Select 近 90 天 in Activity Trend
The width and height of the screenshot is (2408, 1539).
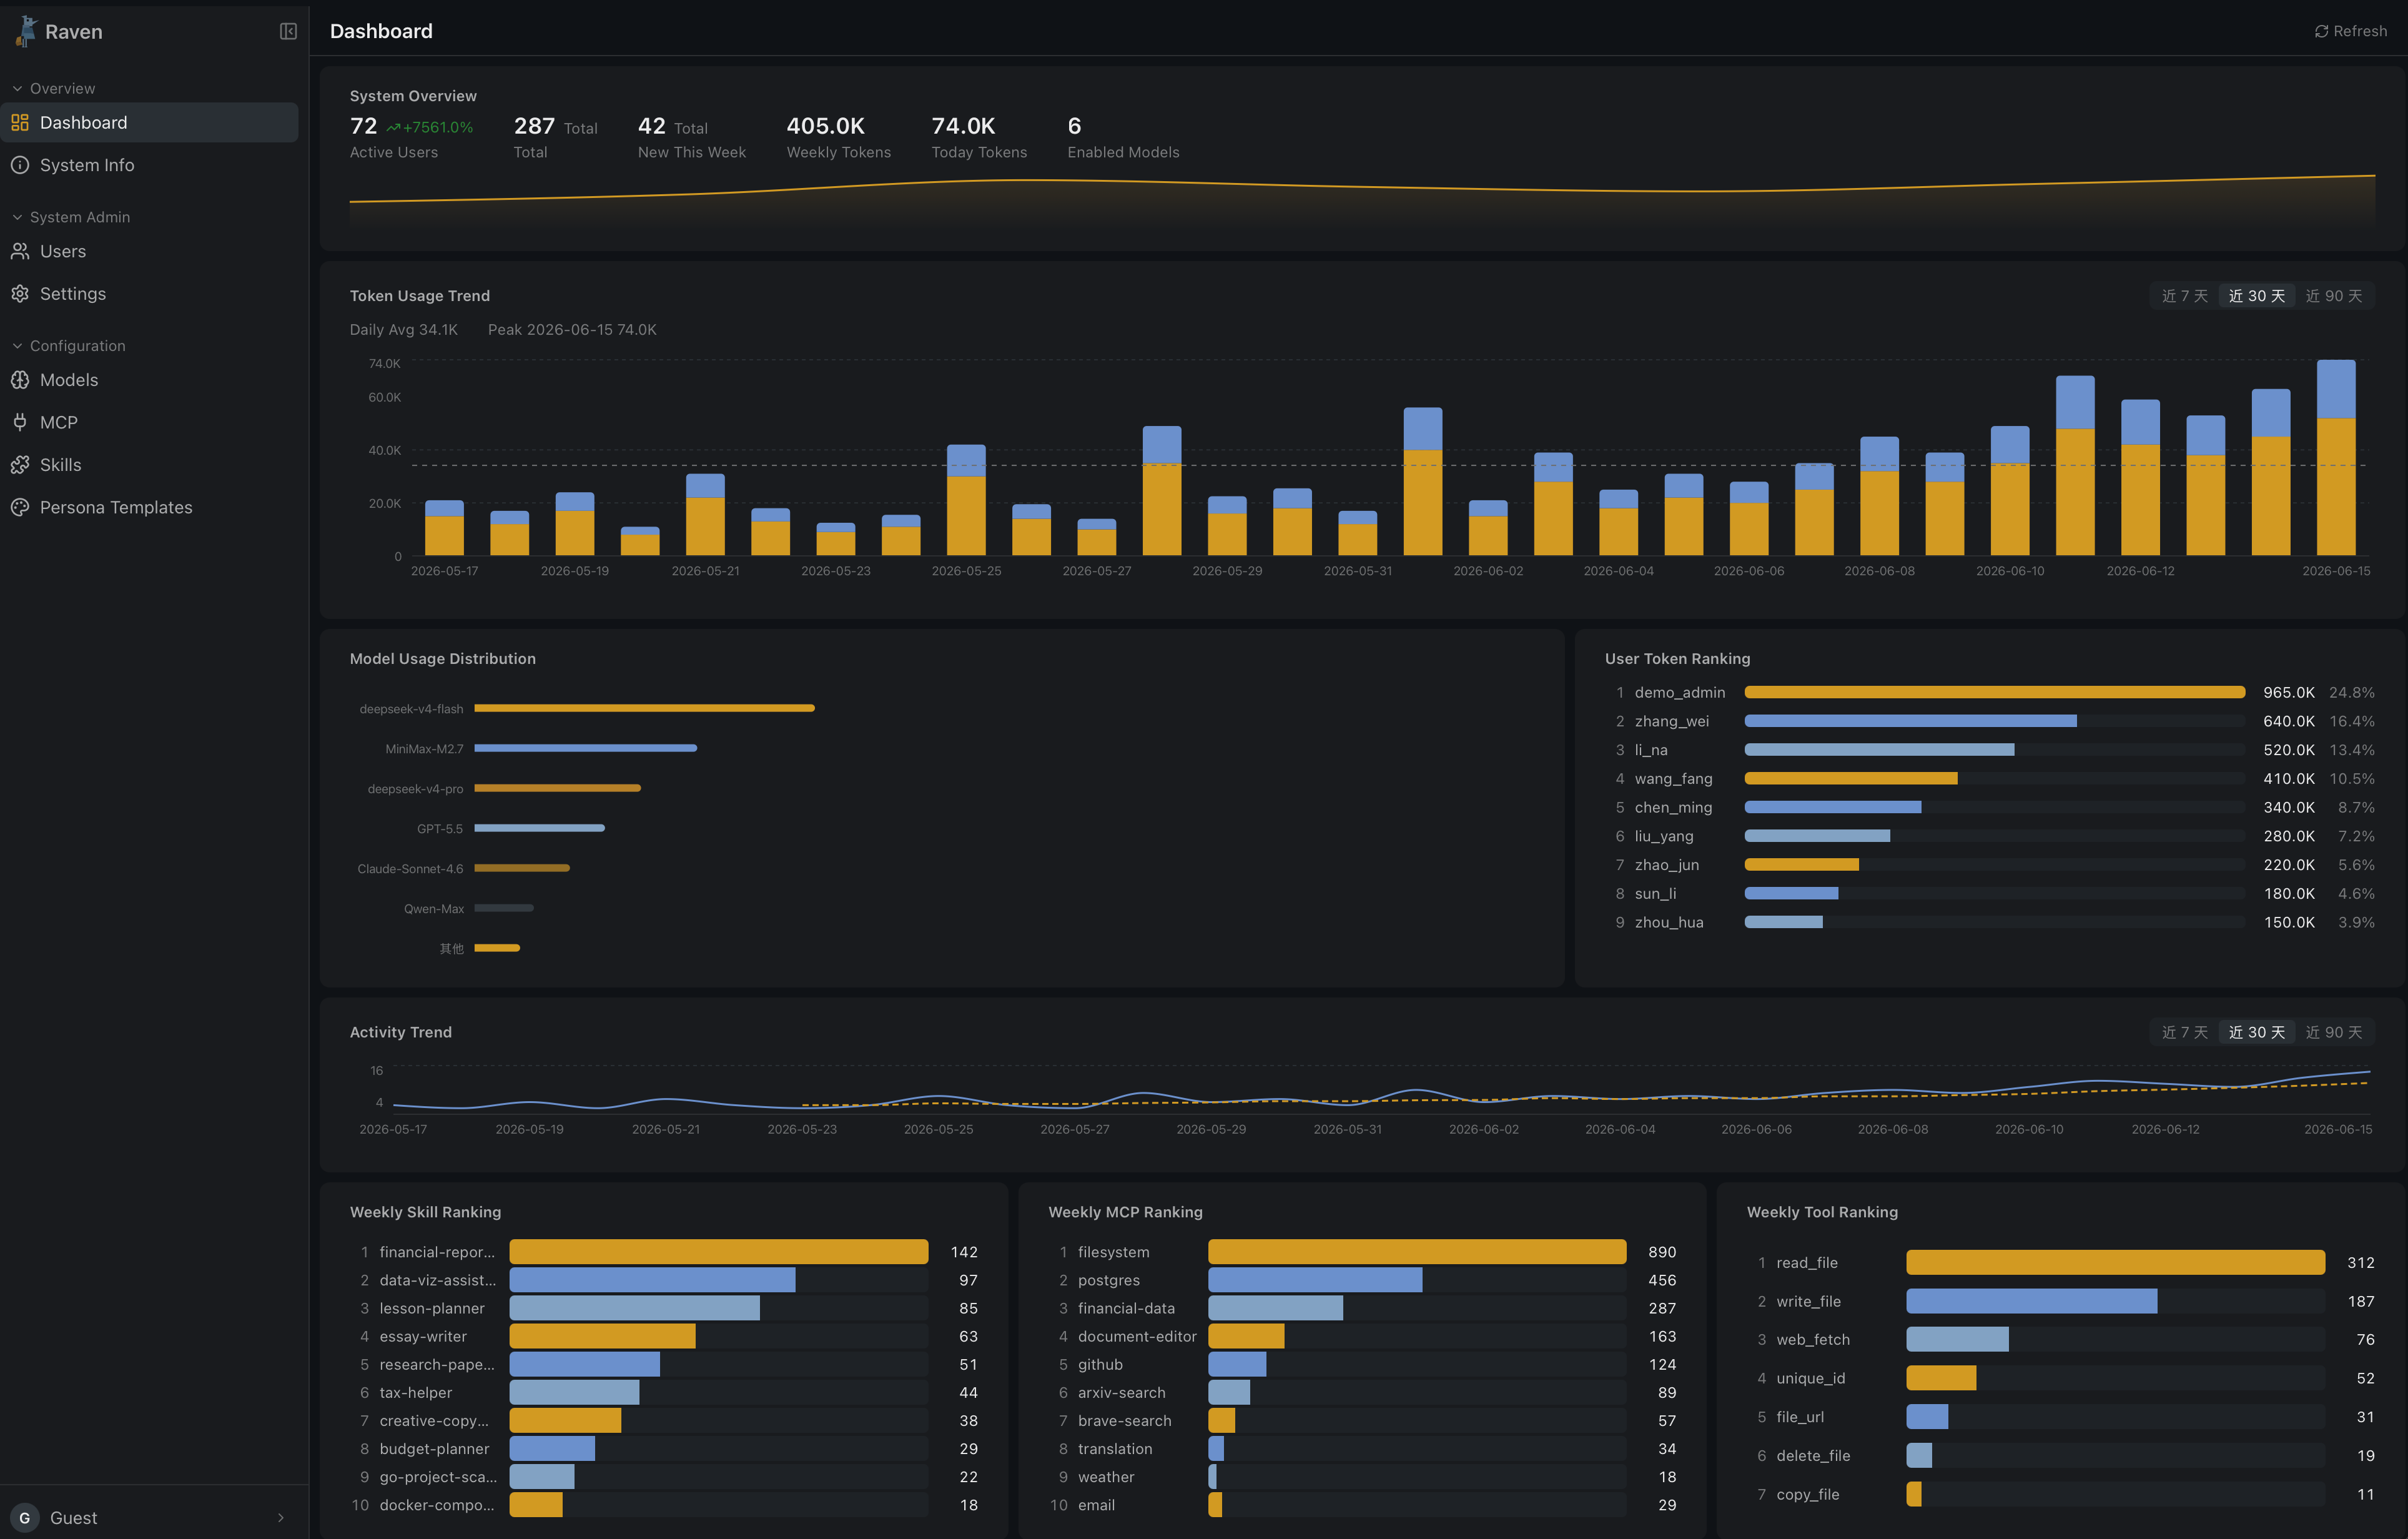2333,1032
